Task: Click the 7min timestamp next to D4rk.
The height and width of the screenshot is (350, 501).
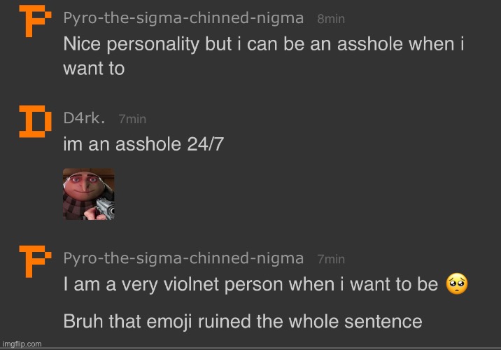Action: pos(132,120)
